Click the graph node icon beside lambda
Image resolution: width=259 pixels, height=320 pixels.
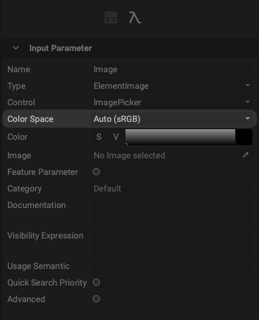tap(111, 18)
